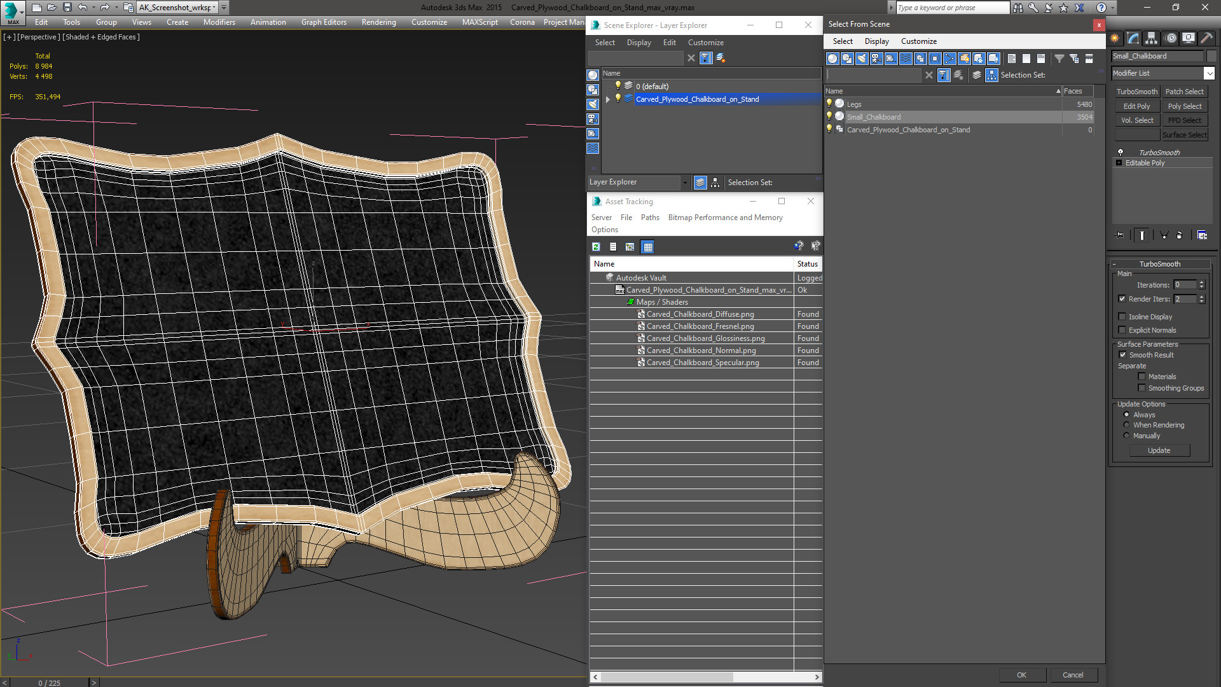Toggle Smooth Result checkbox
The image size is (1221, 687).
[x=1122, y=355]
